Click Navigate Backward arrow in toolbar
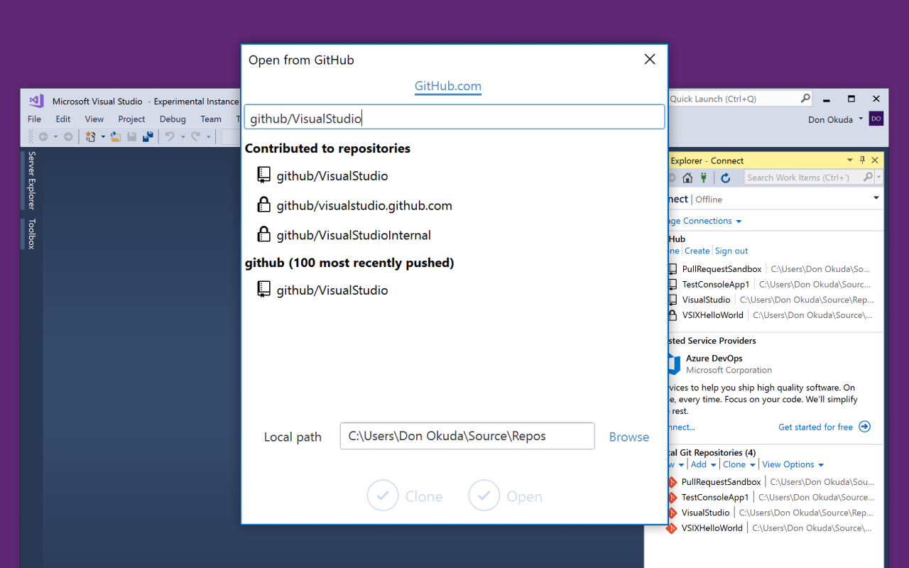Viewport: 909px width, 568px height. pos(43,137)
